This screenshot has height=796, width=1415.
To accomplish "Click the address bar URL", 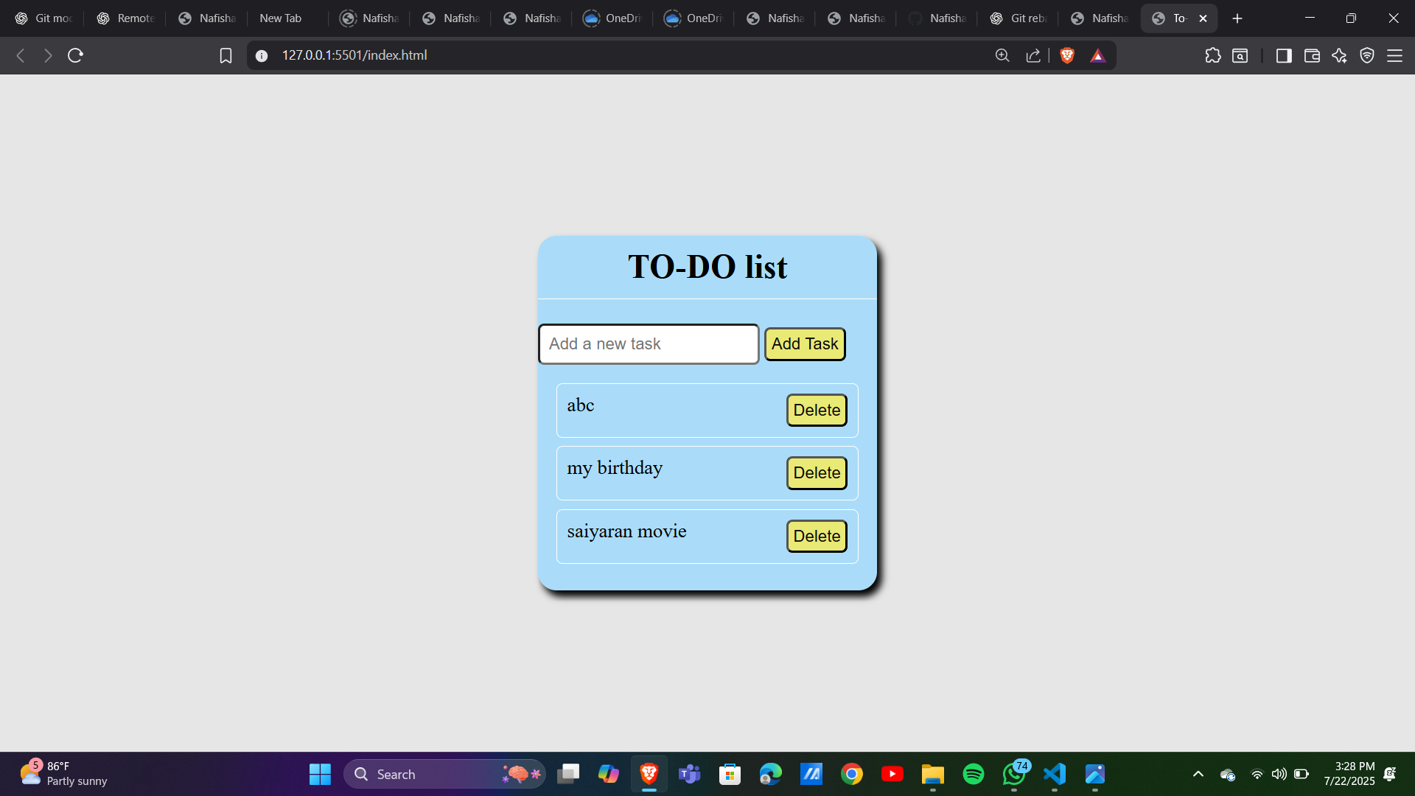I will [x=354, y=55].
